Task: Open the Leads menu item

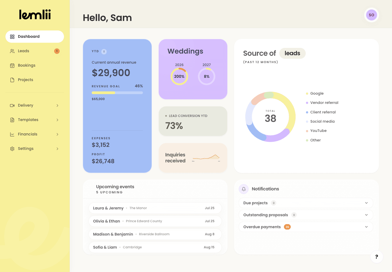Action: coord(35,51)
